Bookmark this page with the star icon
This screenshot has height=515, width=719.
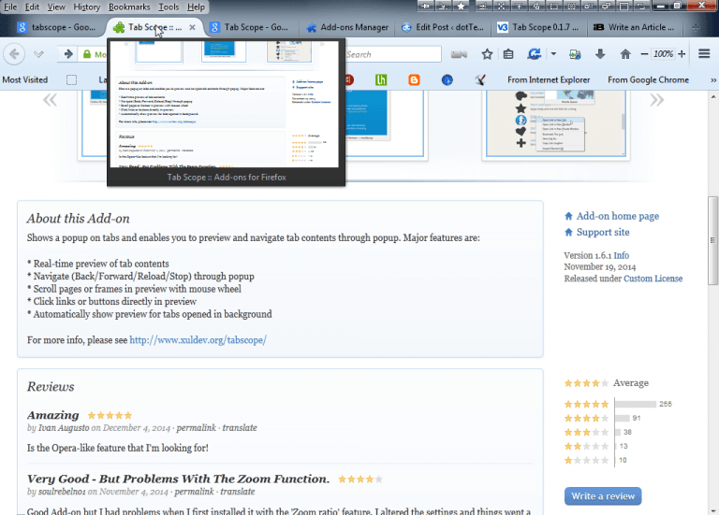[487, 54]
